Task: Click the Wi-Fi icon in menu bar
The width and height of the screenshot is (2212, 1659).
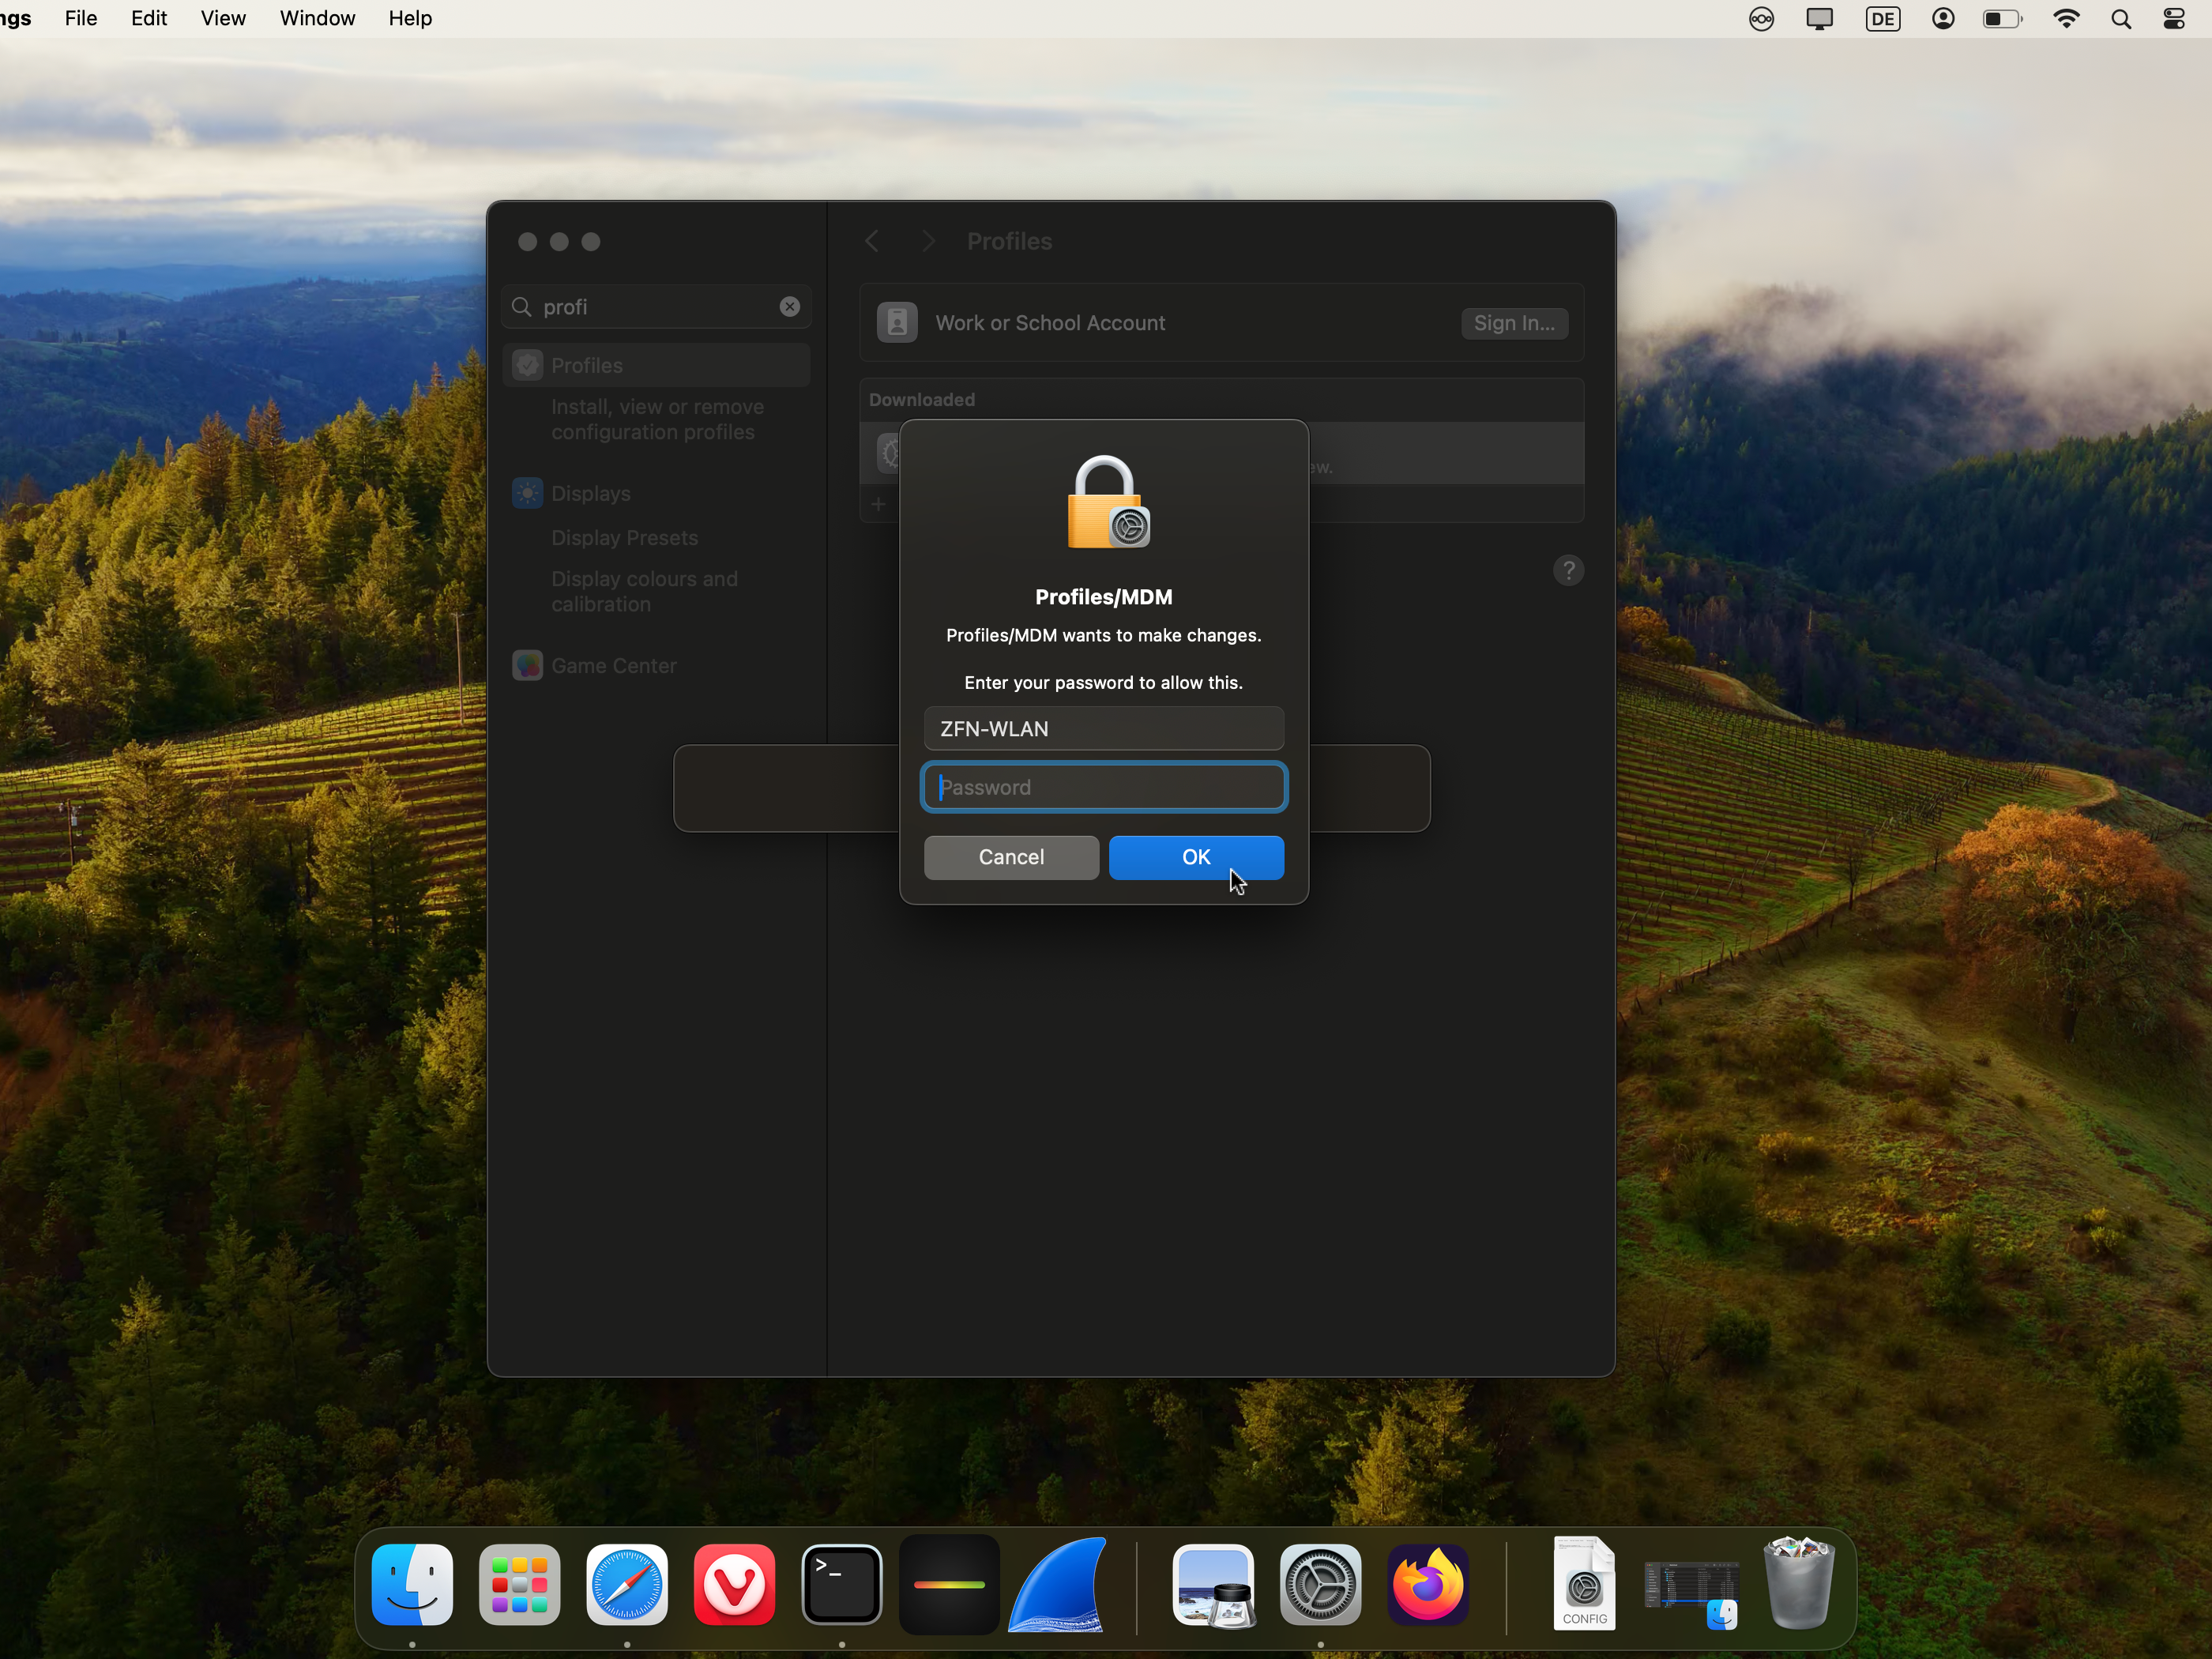Action: click(x=2066, y=19)
